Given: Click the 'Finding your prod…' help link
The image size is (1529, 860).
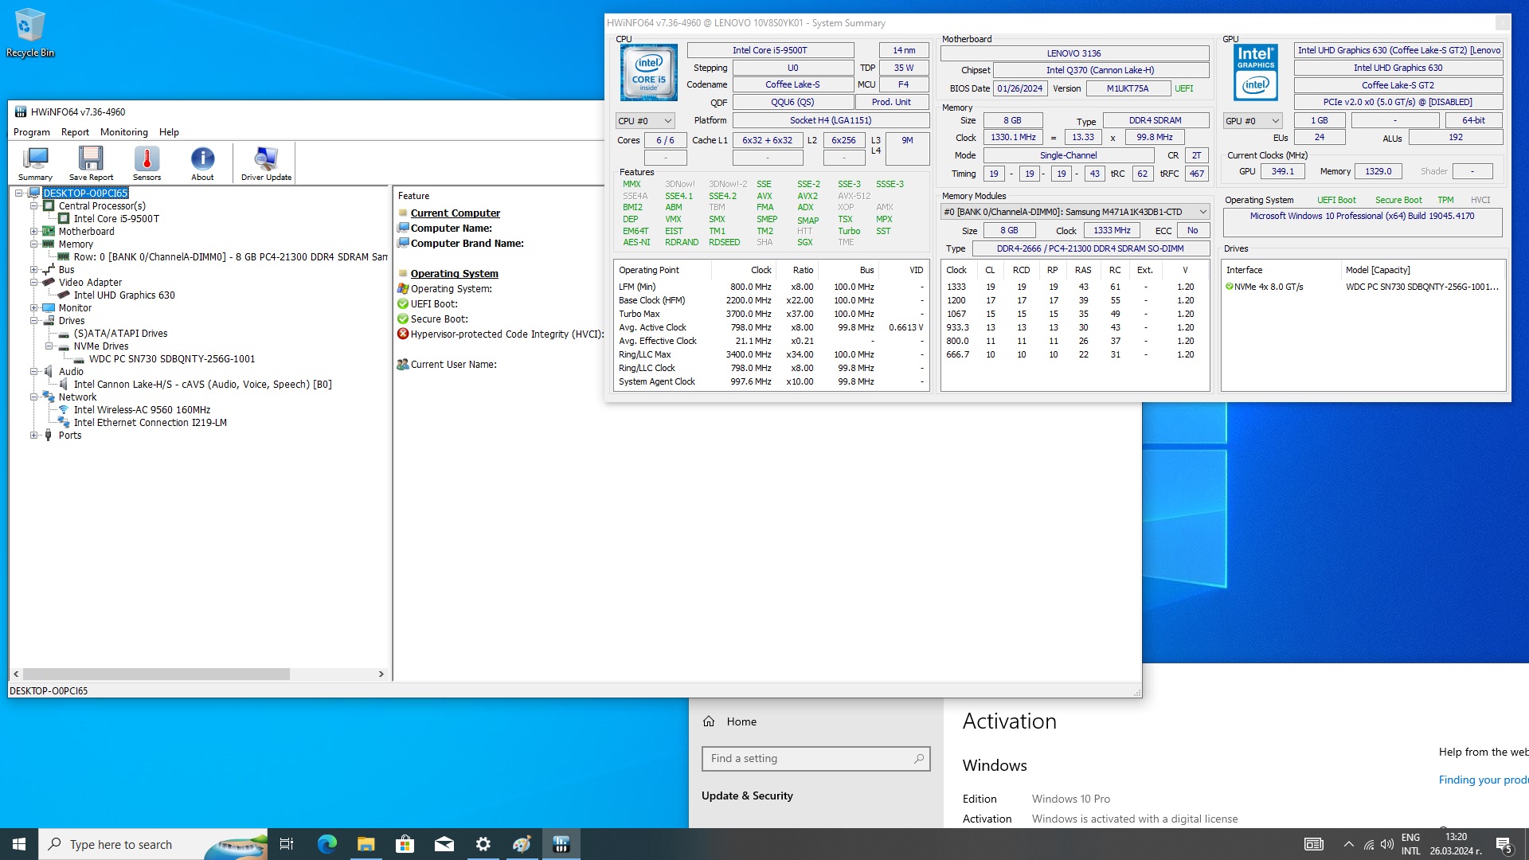Looking at the screenshot, I should pos(1483,780).
